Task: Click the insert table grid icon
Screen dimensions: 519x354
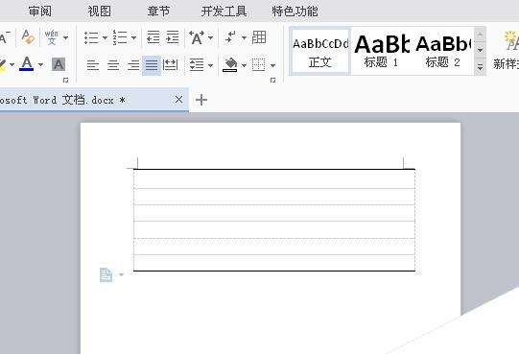Action: coord(259,37)
